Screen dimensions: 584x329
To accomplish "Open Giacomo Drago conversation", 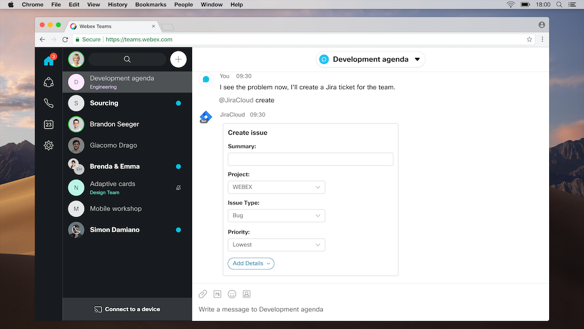I will coord(127,146).
